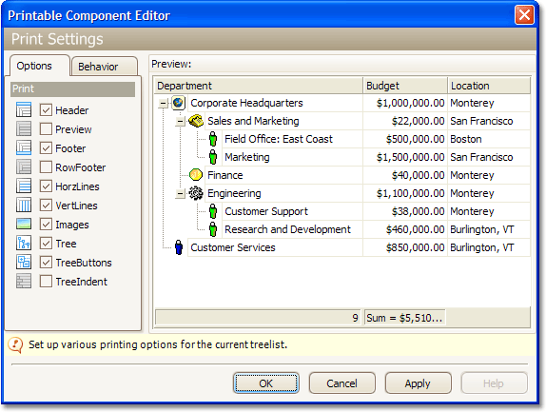This screenshot has width=546, height=412.
Task: Click the Images option picture icon
Action: coord(24,224)
